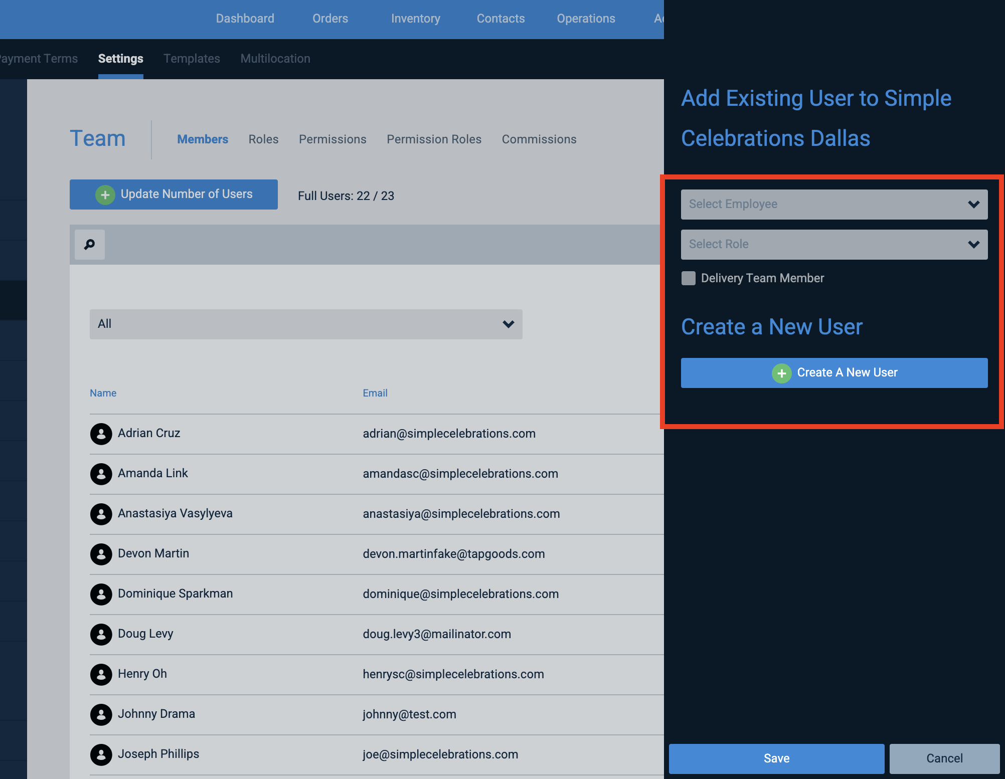Click green plus icon on Create A New User
Image resolution: width=1005 pixels, height=779 pixels.
tap(781, 373)
